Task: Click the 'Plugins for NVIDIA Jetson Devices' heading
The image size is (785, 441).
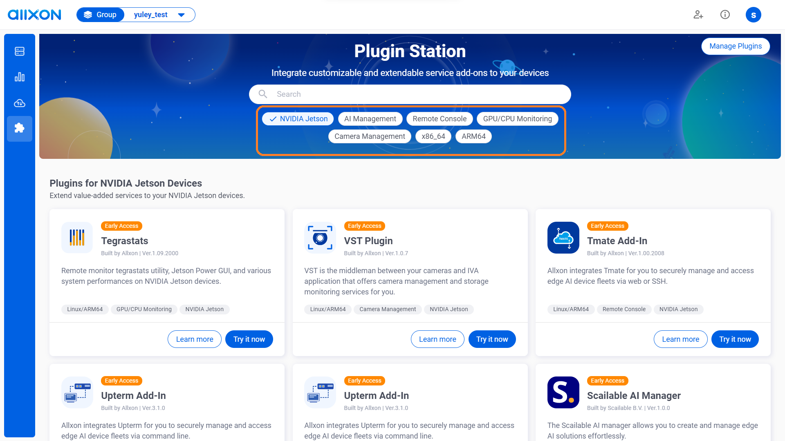Action: tap(126, 183)
